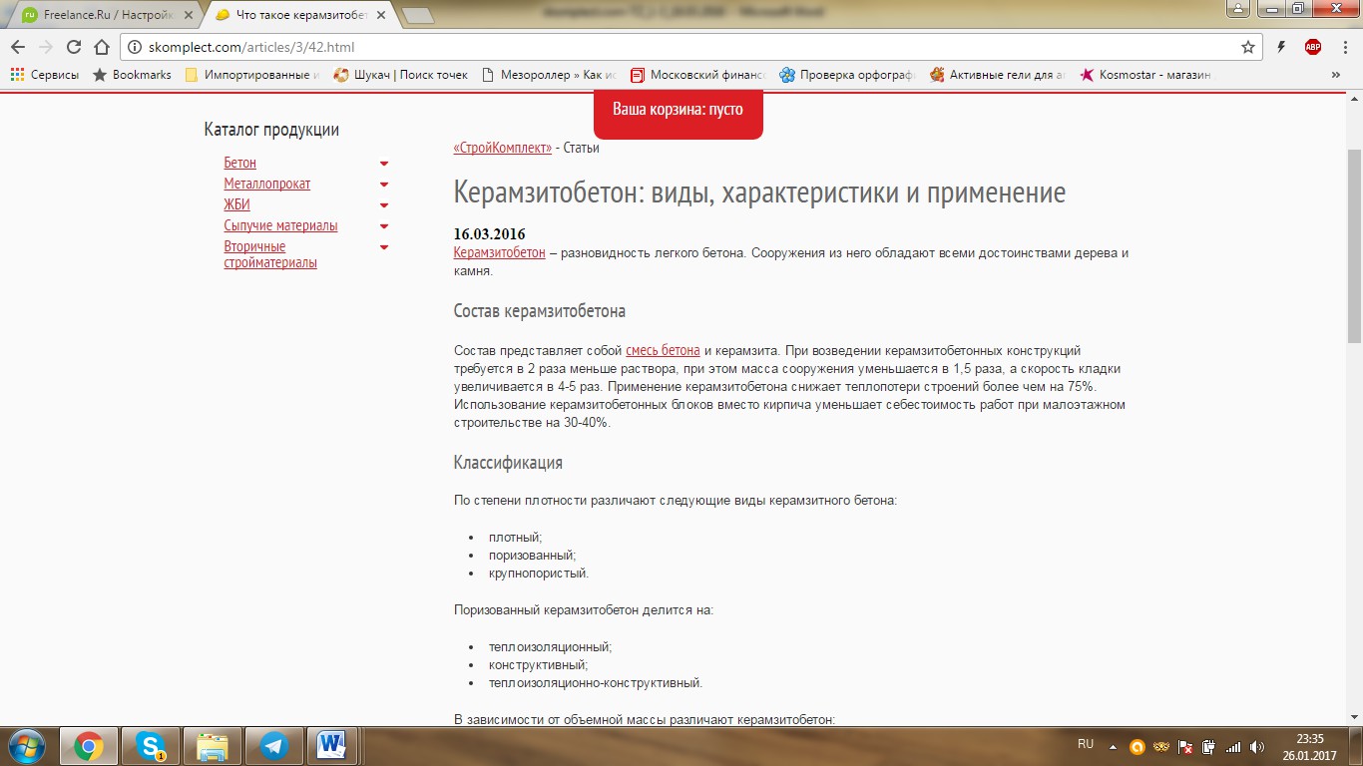This screenshot has height=766, width=1363.
Task: Expand the Вторичные стройматериалы category arrow
Action: click(384, 247)
